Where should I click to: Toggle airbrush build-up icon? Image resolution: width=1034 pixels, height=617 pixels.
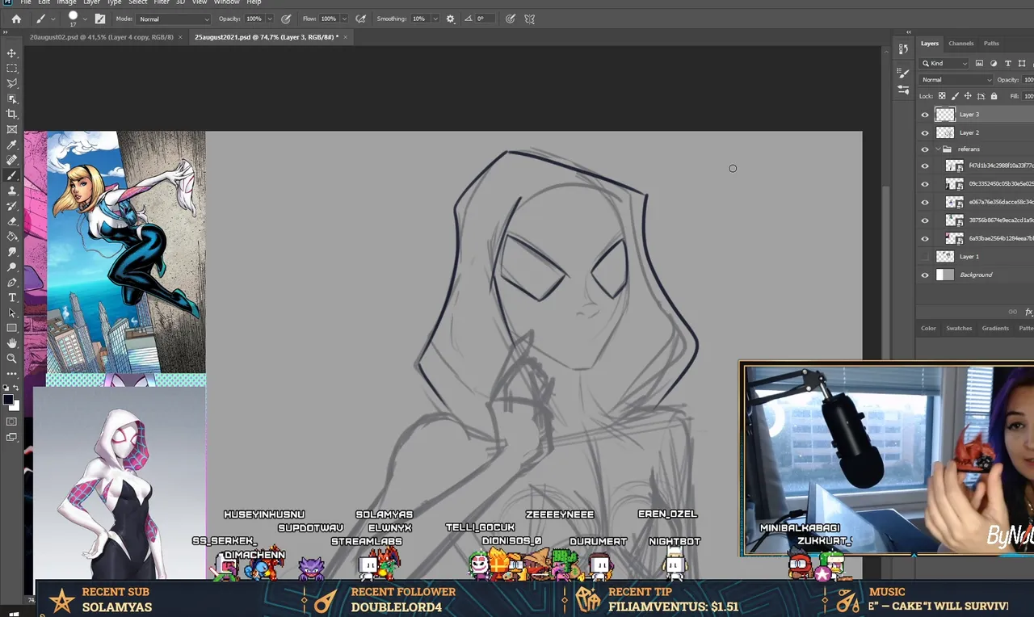pyautogui.click(x=360, y=19)
